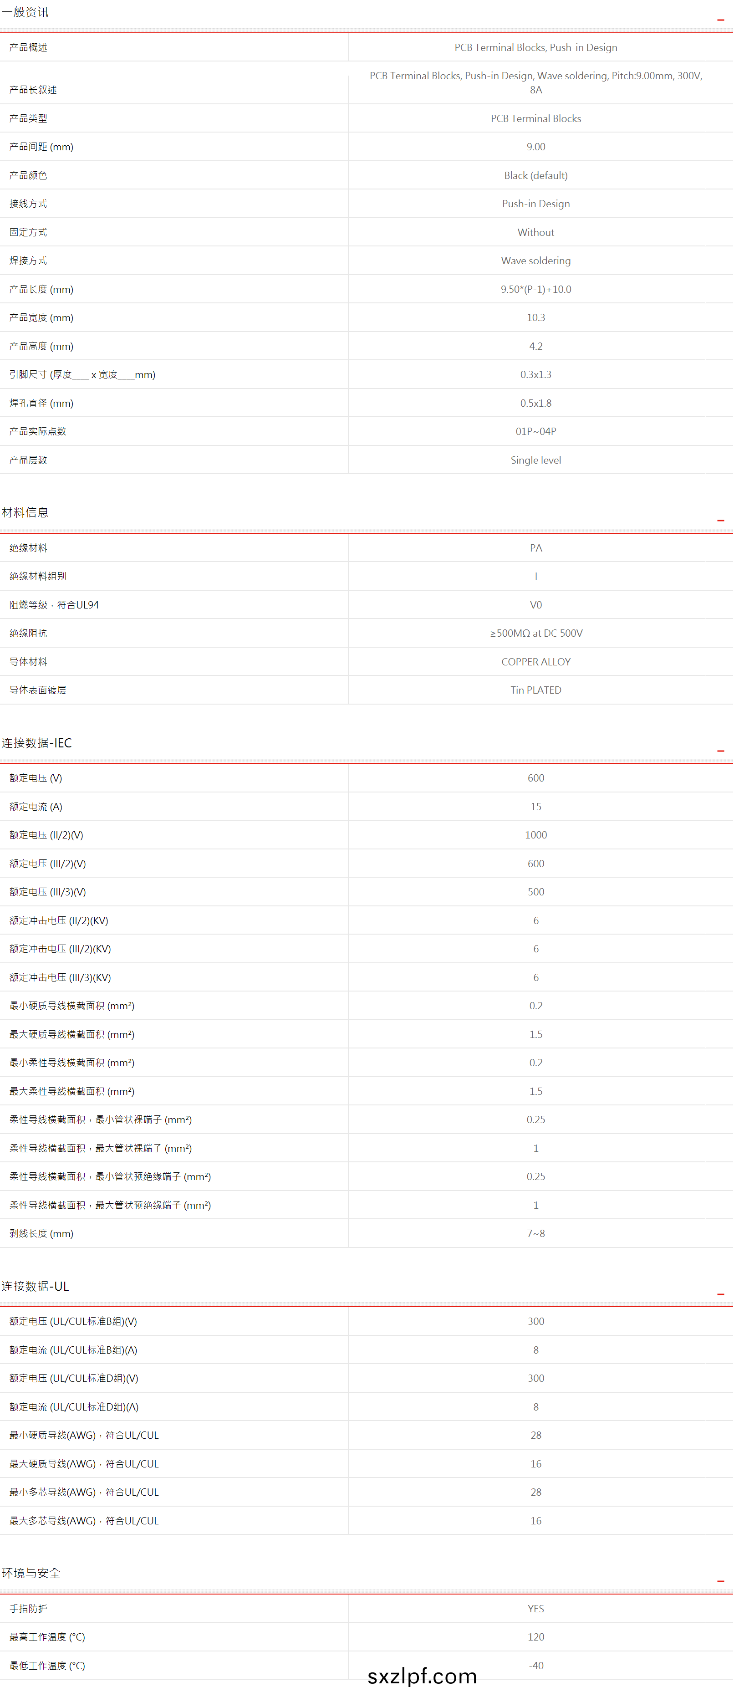Click the 剥线长度 (mm) row label
734x1697 pixels.
41,1233
